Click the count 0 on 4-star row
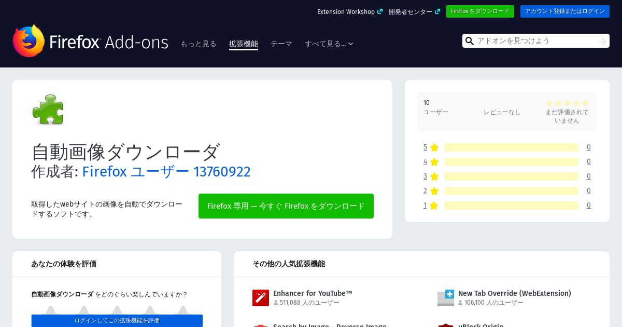The height and width of the screenshot is (327, 622). tap(589, 162)
